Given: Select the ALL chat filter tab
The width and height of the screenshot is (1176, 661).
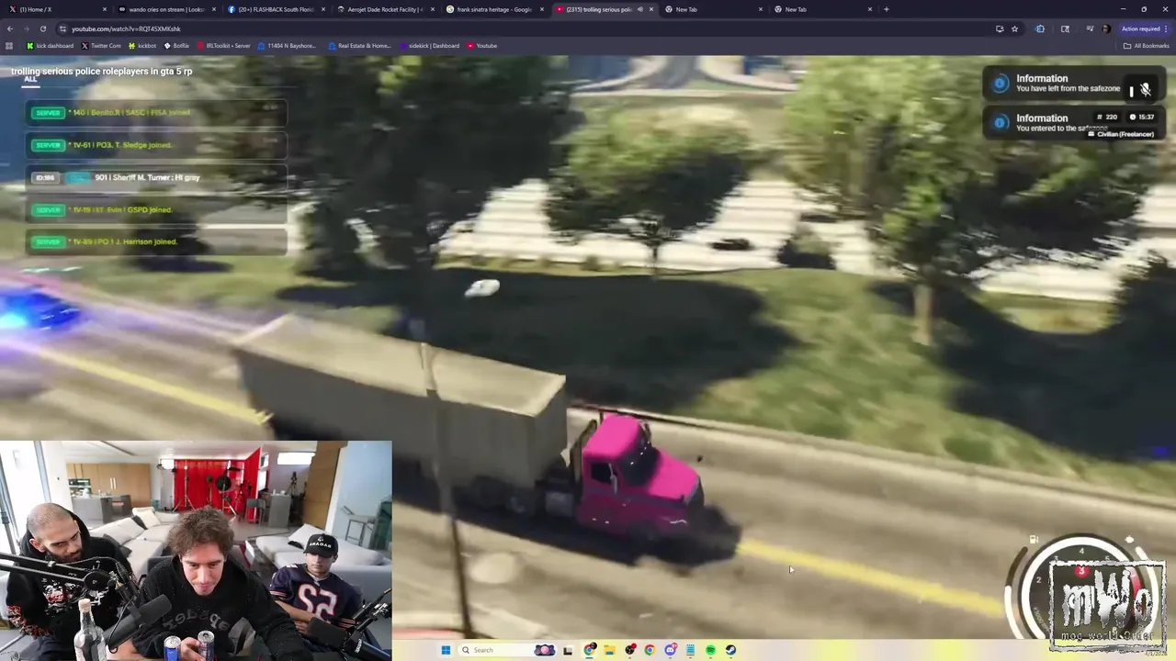Looking at the screenshot, I should (x=30, y=79).
